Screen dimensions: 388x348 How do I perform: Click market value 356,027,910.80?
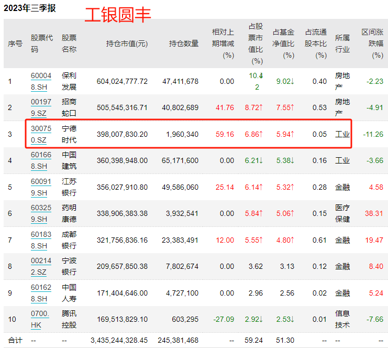pyautogui.click(x=122, y=187)
